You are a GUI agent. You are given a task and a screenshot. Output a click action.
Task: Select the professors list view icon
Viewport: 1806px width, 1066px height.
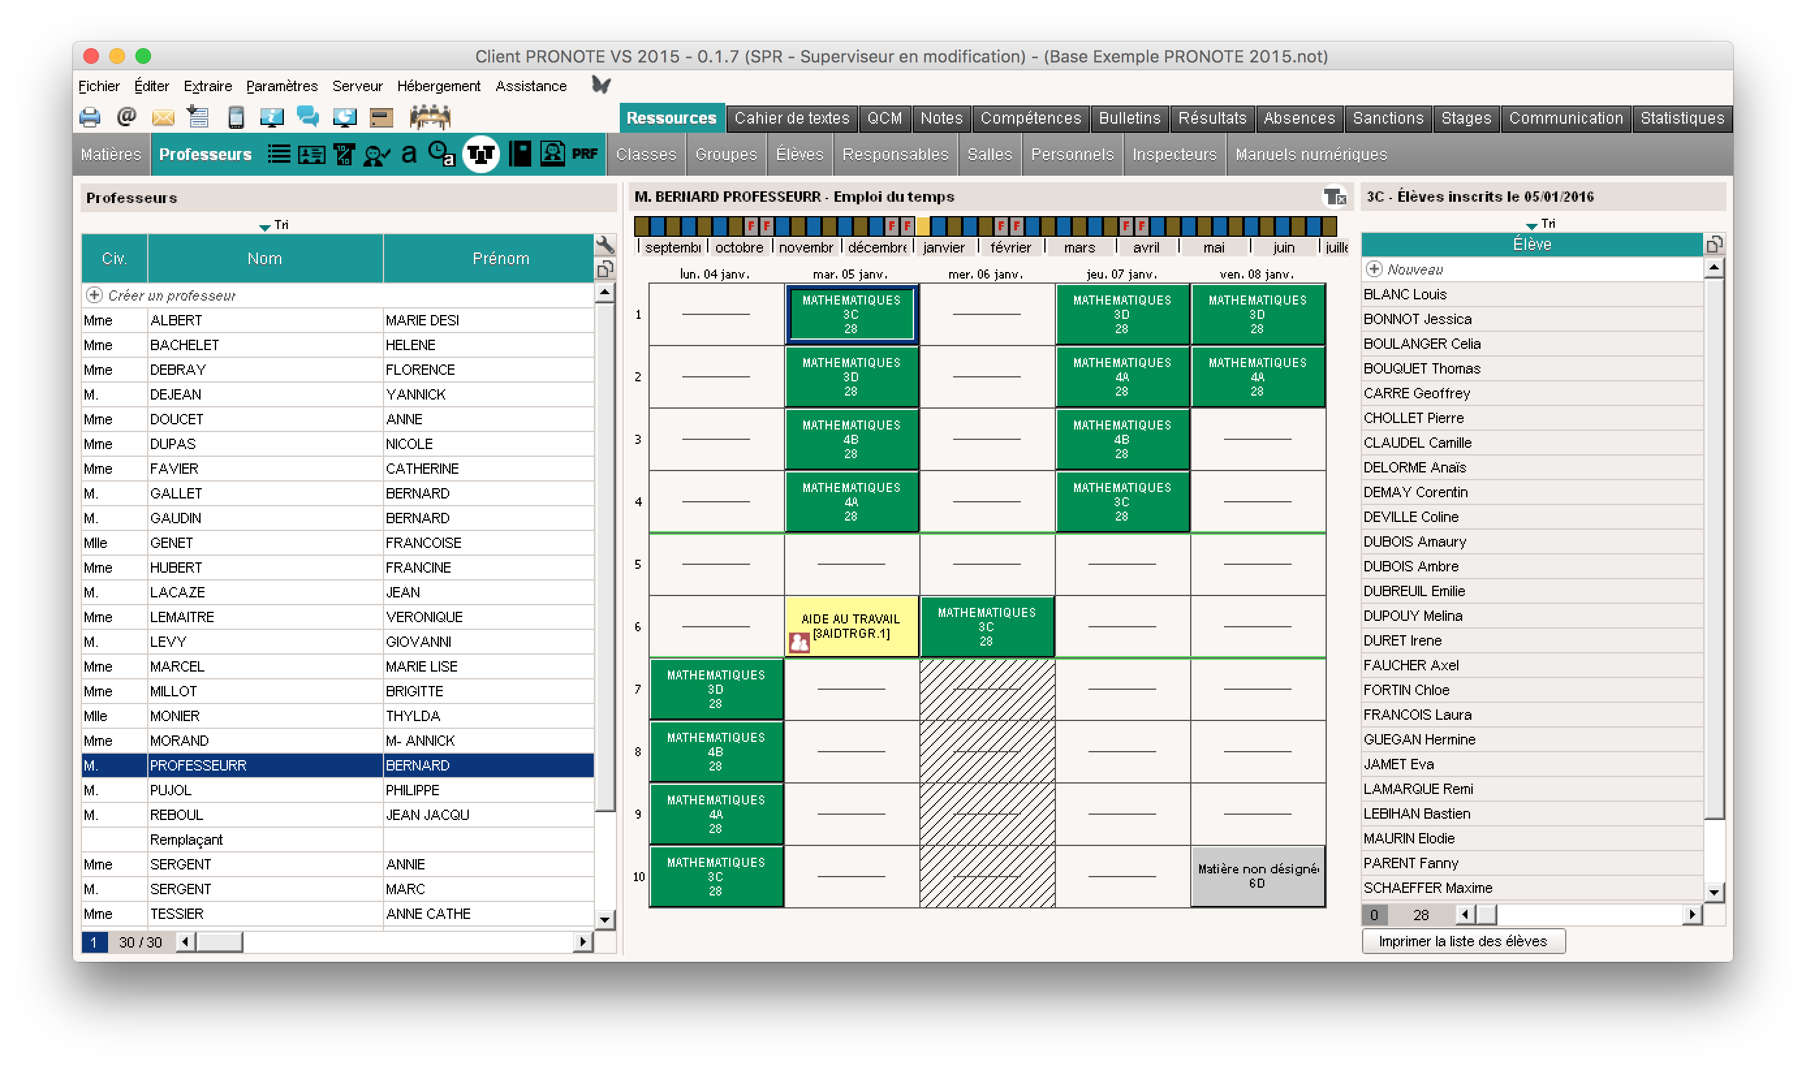click(279, 154)
